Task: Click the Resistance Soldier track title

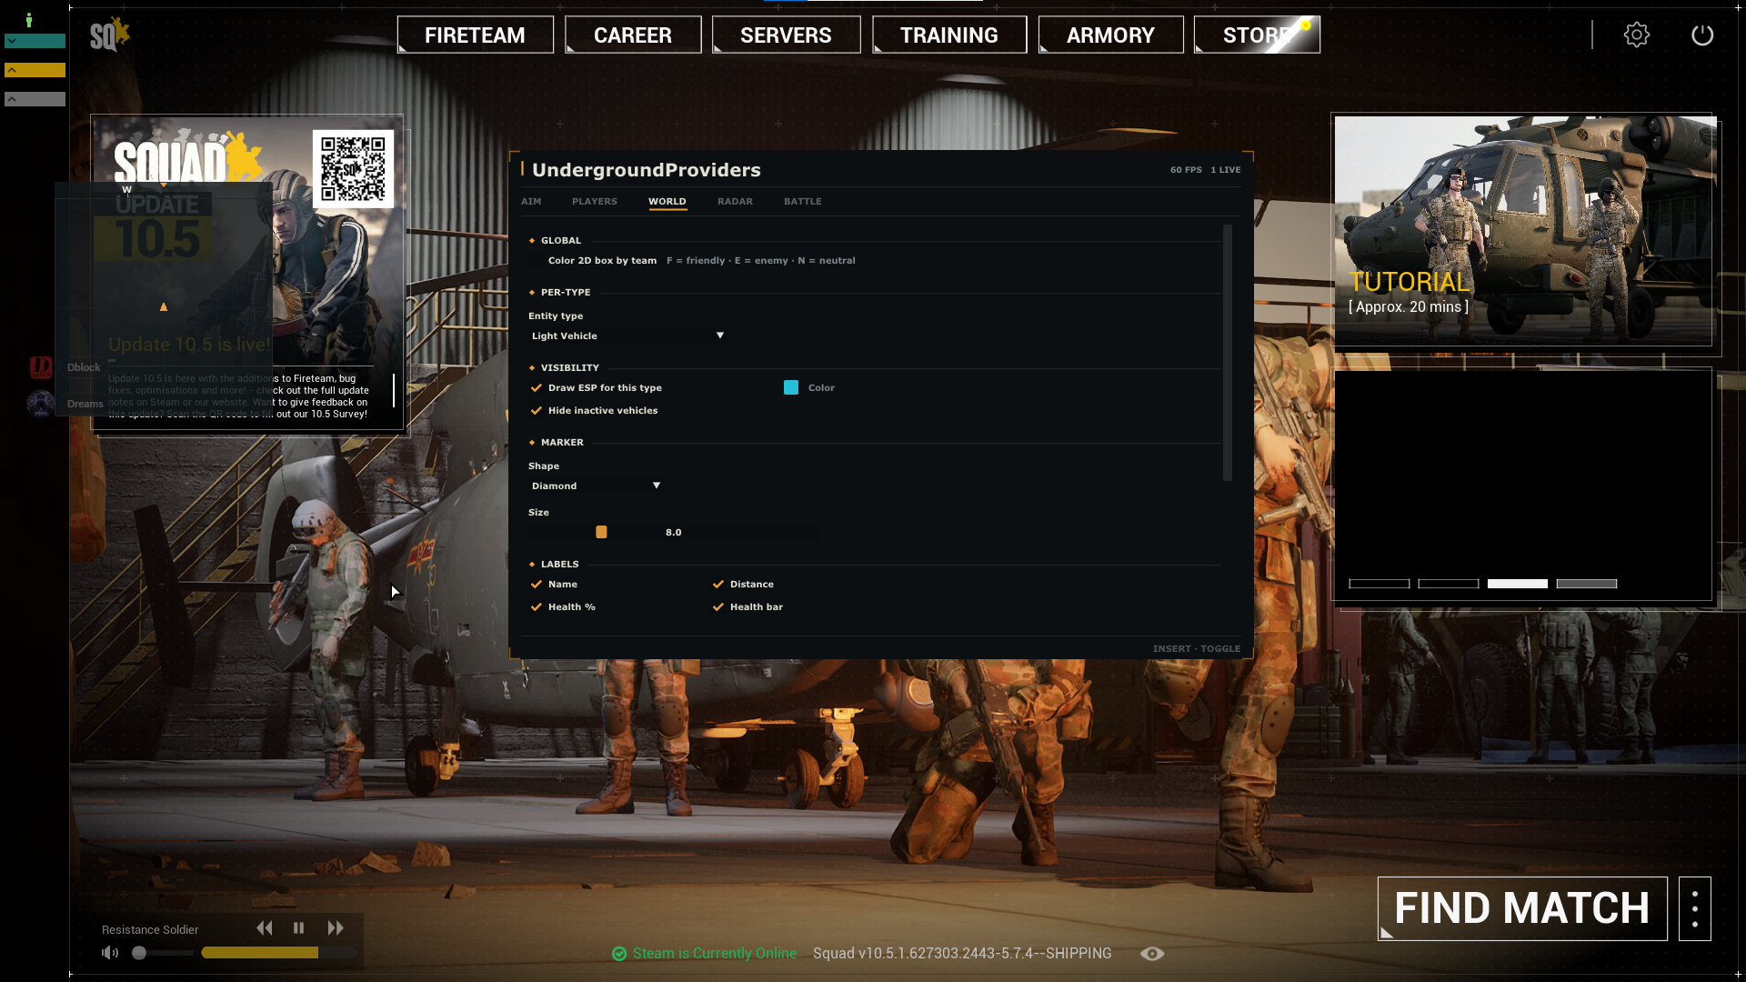Action: pos(150,929)
